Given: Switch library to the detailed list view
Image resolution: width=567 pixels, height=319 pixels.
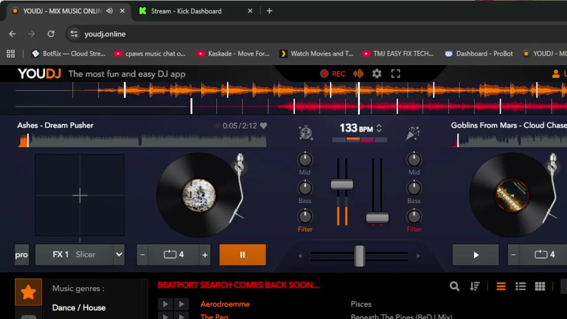Looking at the screenshot, I should click(x=520, y=287).
